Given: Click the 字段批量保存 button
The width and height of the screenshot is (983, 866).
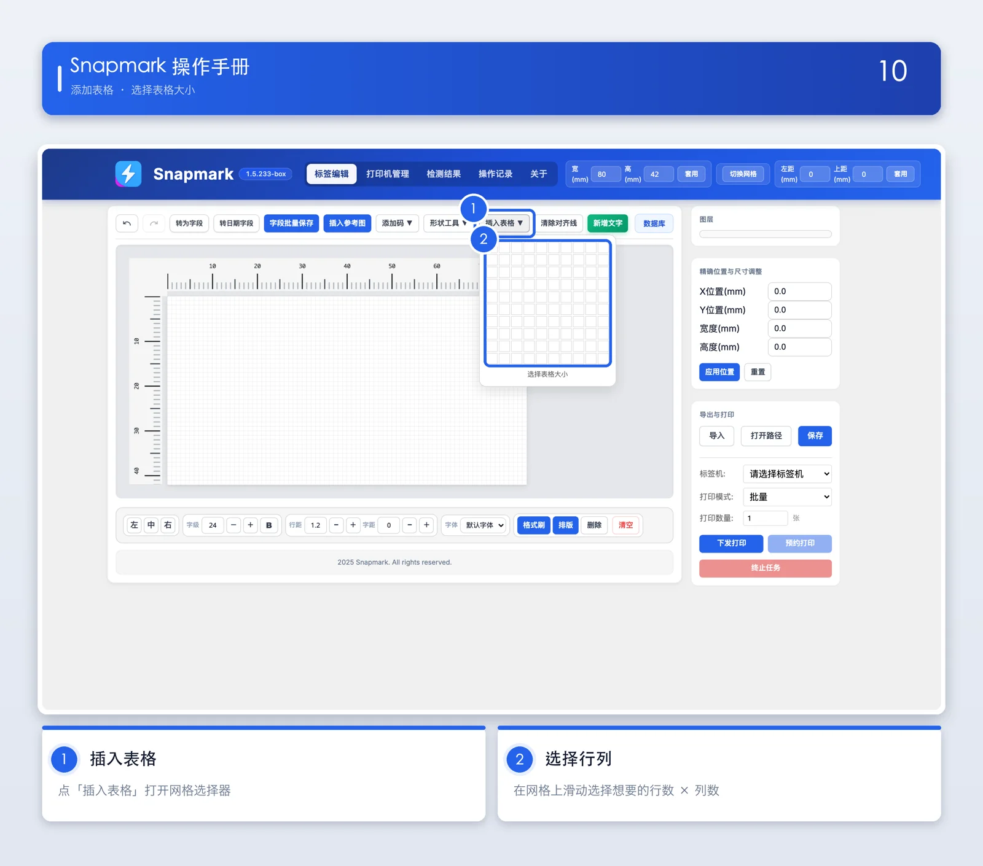Looking at the screenshot, I should 291,223.
